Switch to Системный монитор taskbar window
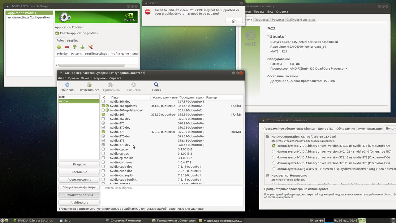Image resolution: width=396 pixels, height=223 pixels. click(127, 221)
